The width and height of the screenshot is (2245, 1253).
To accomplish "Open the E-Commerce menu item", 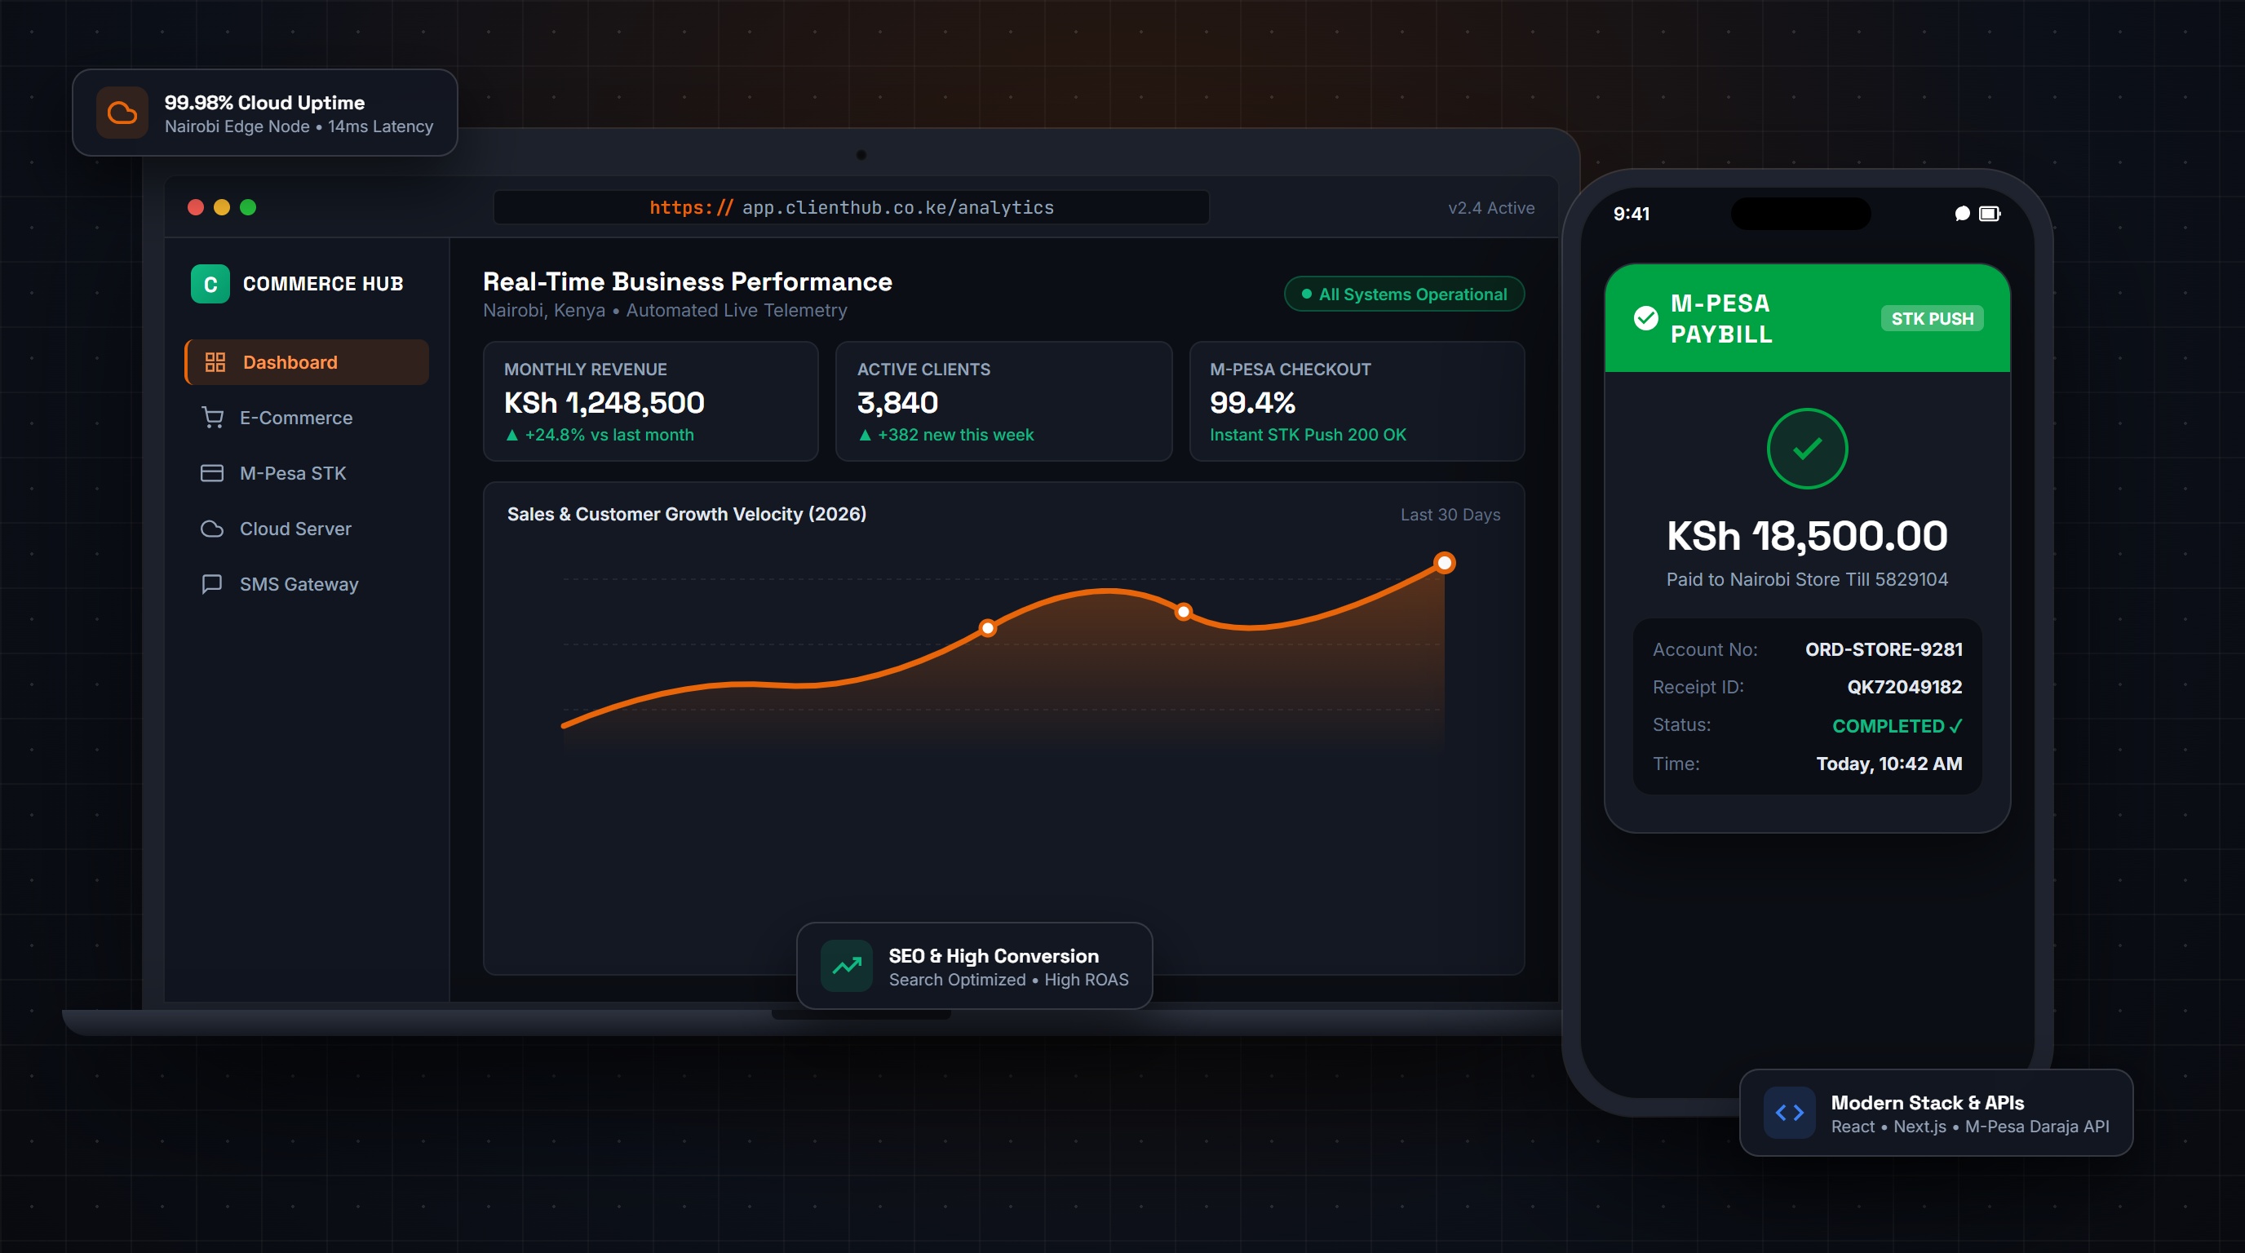I will click(307, 418).
